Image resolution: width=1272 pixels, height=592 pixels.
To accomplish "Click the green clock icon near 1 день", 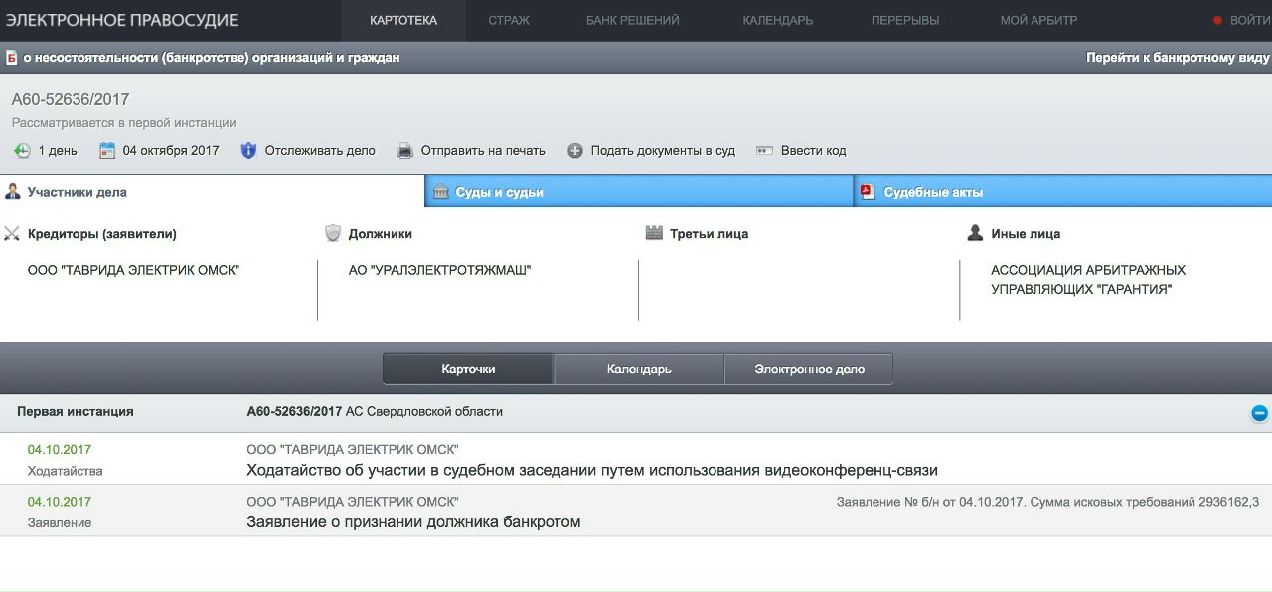I will [x=22, y=151].
